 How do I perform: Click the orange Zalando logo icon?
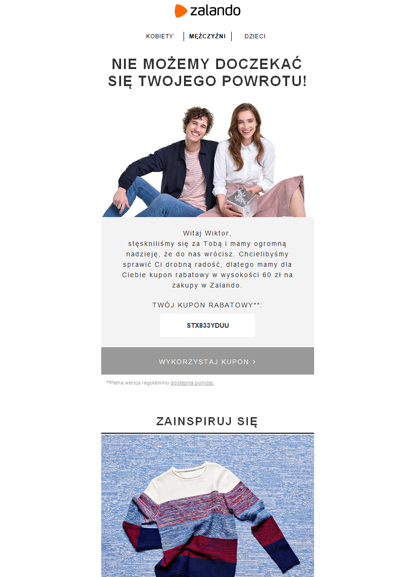181,11
